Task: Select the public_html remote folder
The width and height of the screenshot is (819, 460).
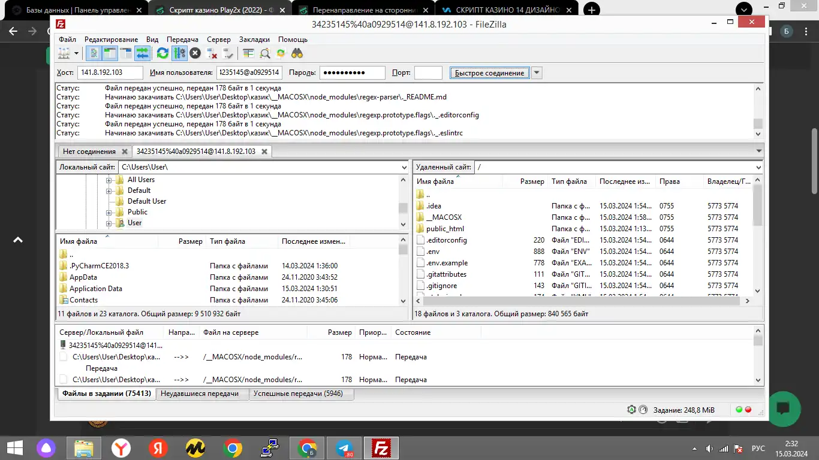Action: click(x=445, y=229)
